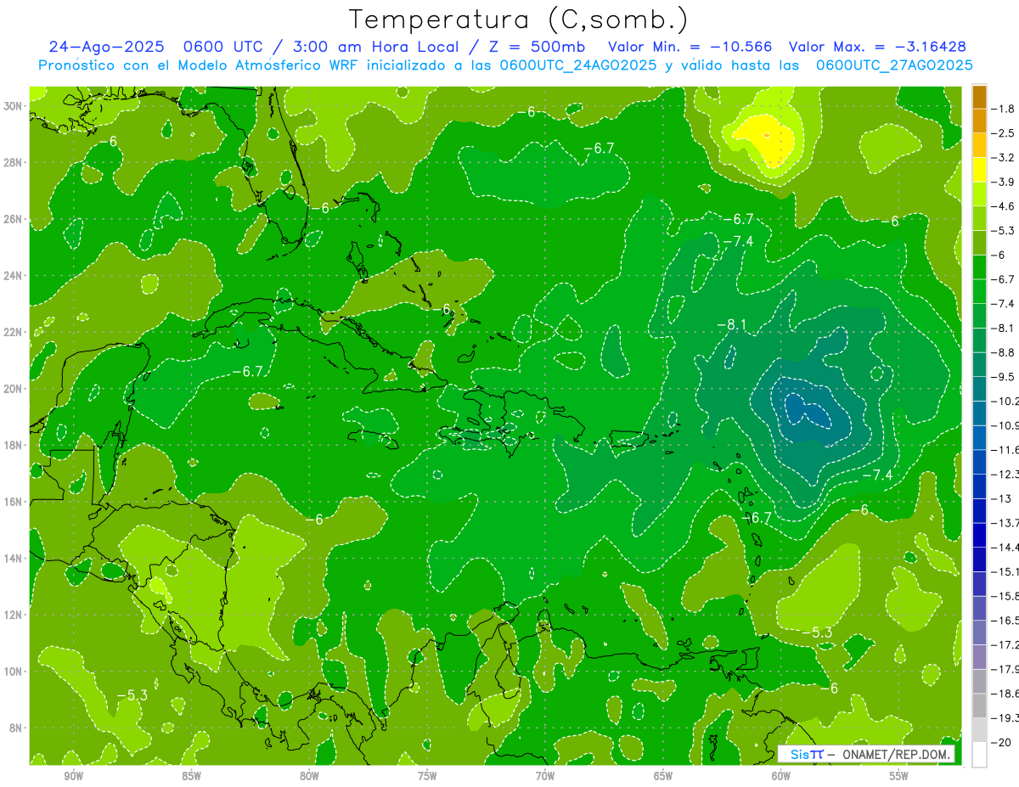Click the '65W' longitude label

point(663,776)
